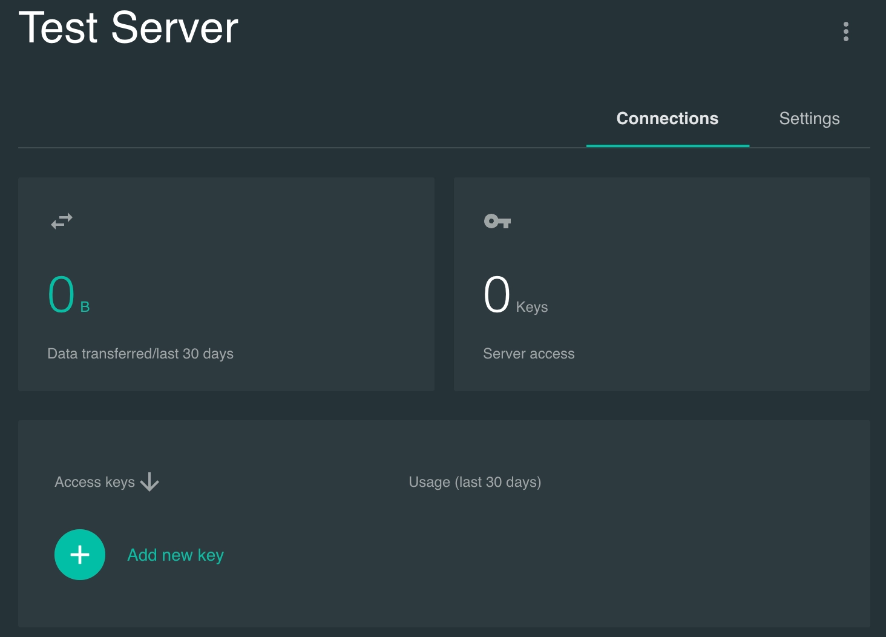Click empty space below Usage column header
886x637 pixels.
(x=545, y=557)
